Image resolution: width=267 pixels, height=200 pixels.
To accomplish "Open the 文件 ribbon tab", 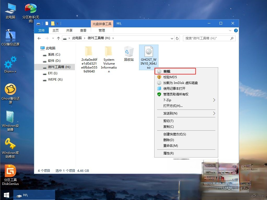I will coord(41,30).
